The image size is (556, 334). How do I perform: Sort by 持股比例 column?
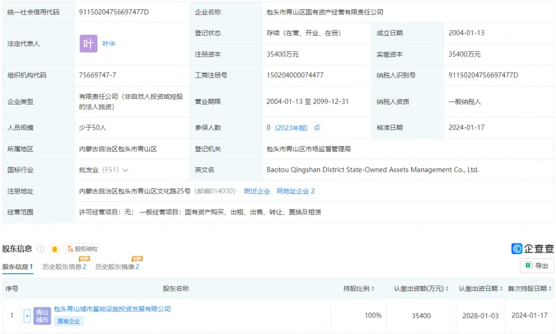coord(359,289)
